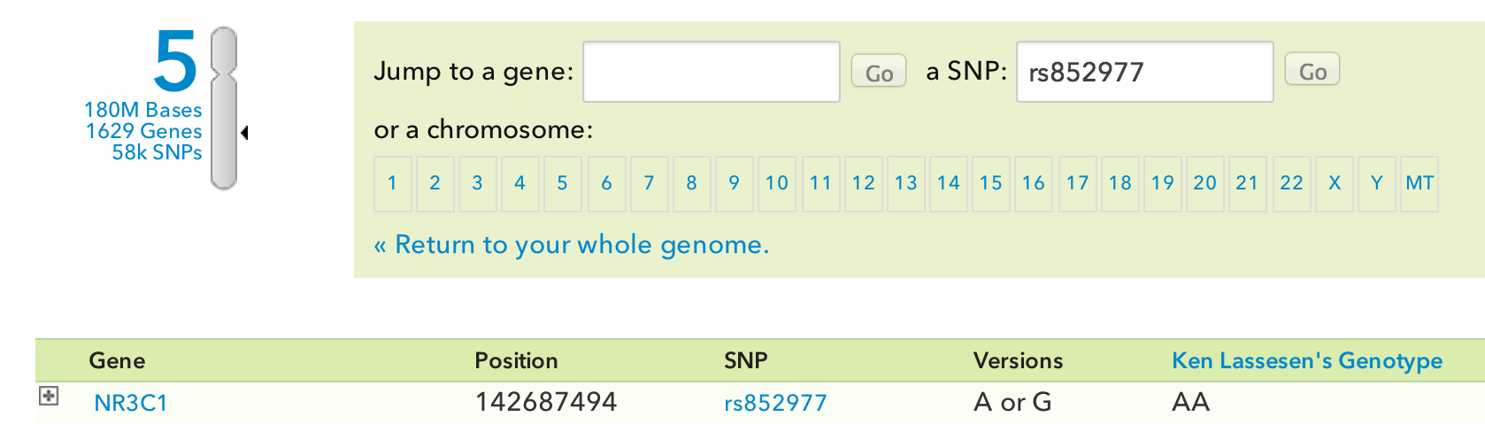Go to chromosome 22
The width and height of the screenshot is (1485, 432).
(x=1291, y=183)
